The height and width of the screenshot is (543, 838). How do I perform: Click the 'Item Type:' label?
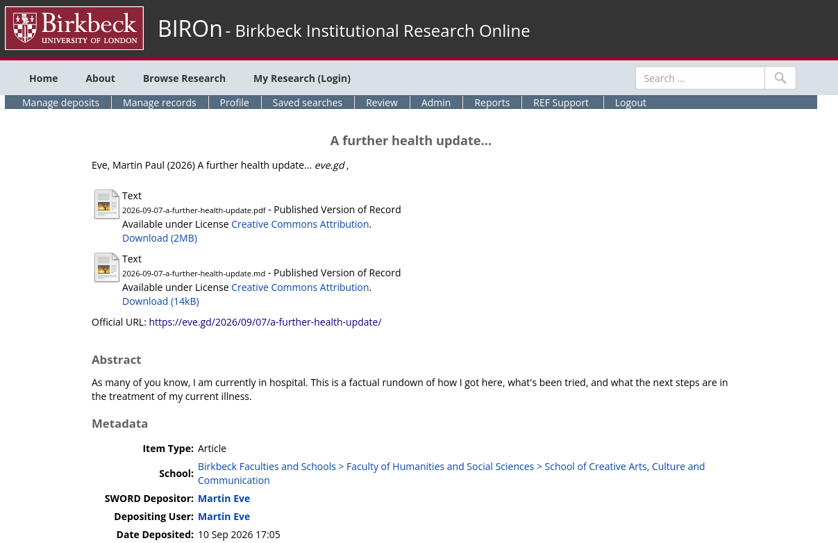(x=168, y=449)
